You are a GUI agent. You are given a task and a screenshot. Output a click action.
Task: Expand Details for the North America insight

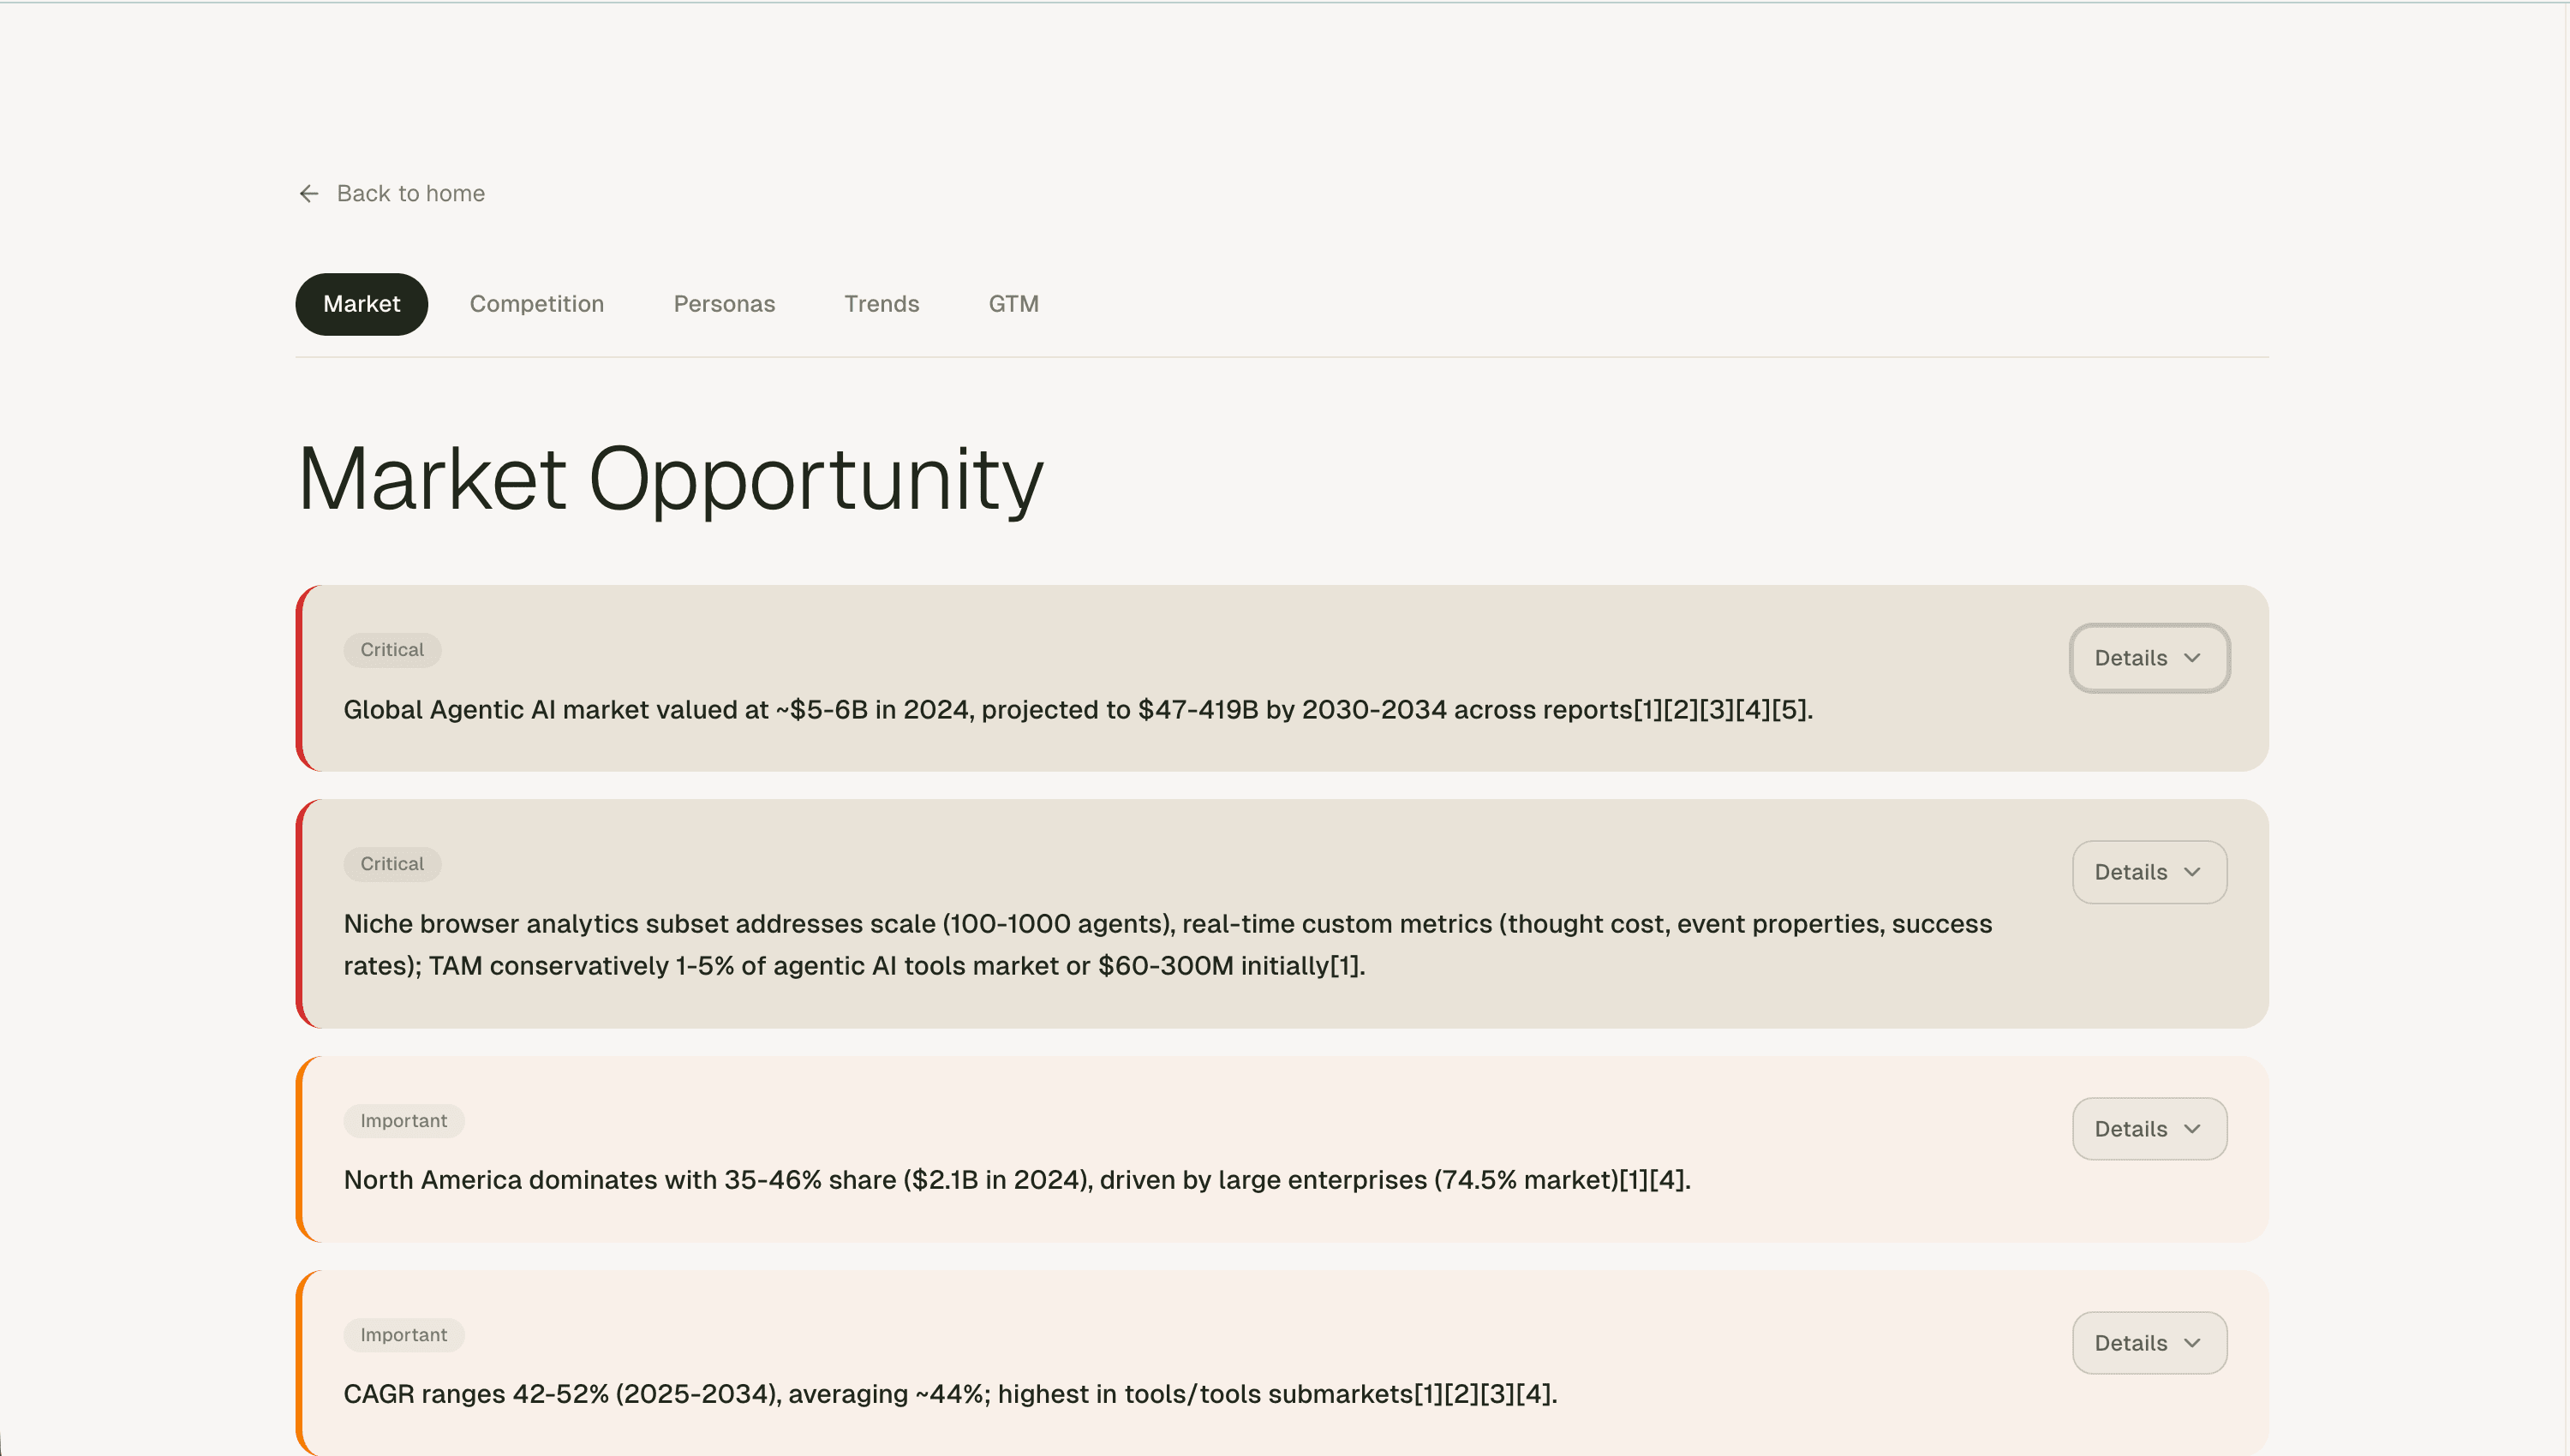pyautogui.click(x=2149, y=1129)
